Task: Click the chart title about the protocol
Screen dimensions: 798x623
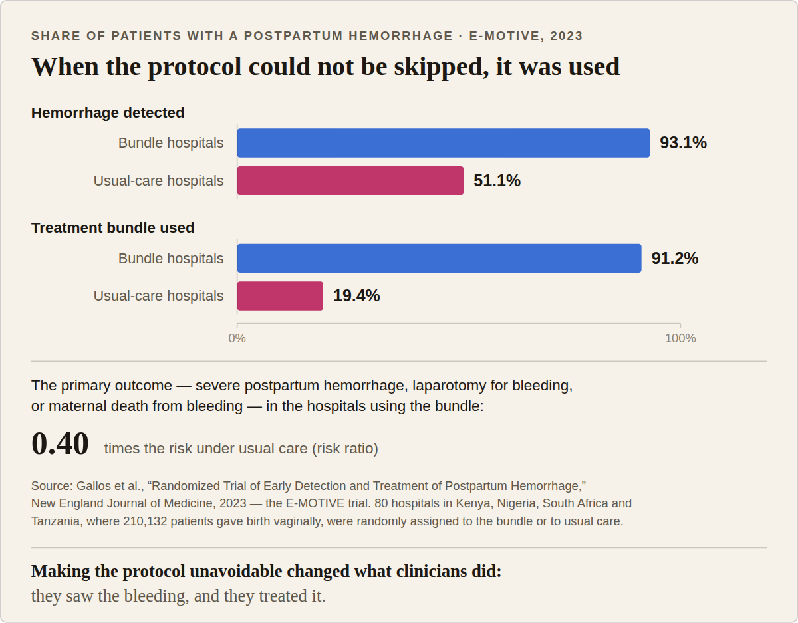Action: point(326,67)
